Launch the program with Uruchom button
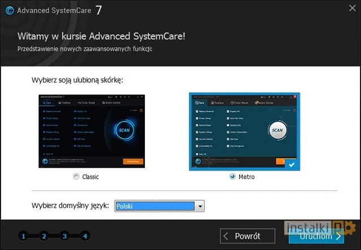Screen dimensions: 361x250 point(316,236)
